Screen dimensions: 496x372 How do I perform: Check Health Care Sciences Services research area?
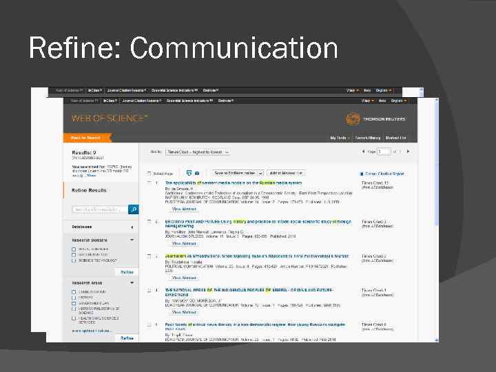[74, 318]
